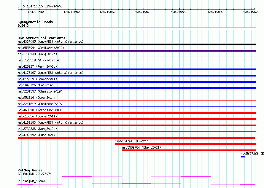
Task: Select the black nsv4337085 variant bar
Action: coord(136,44)
